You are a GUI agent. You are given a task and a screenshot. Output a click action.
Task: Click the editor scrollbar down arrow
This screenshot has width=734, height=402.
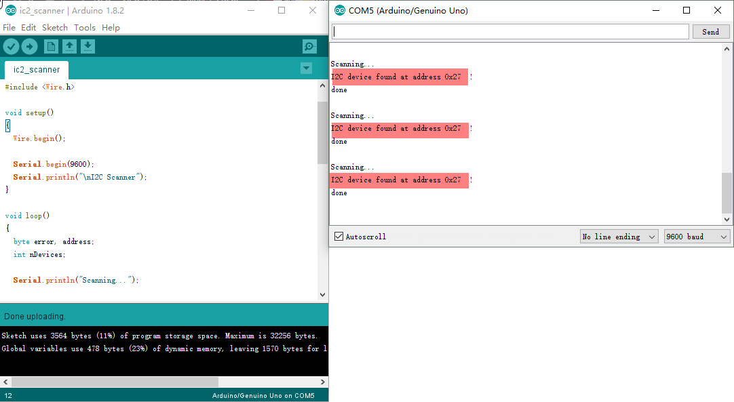322,295
